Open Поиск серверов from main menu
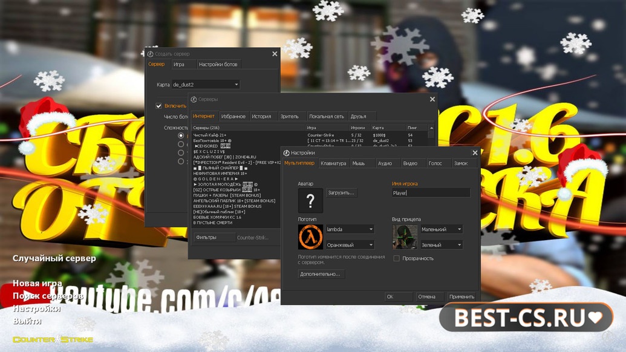Image resolution: width=626 pixels, height=352 pixels. coord(48,296)
